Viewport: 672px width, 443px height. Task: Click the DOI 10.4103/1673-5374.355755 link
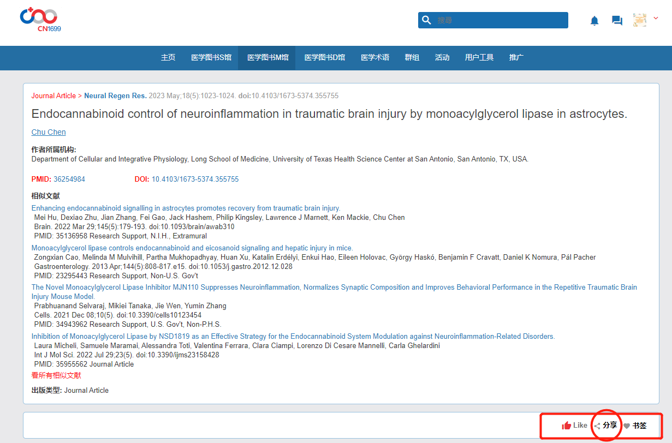pos(195,179)
